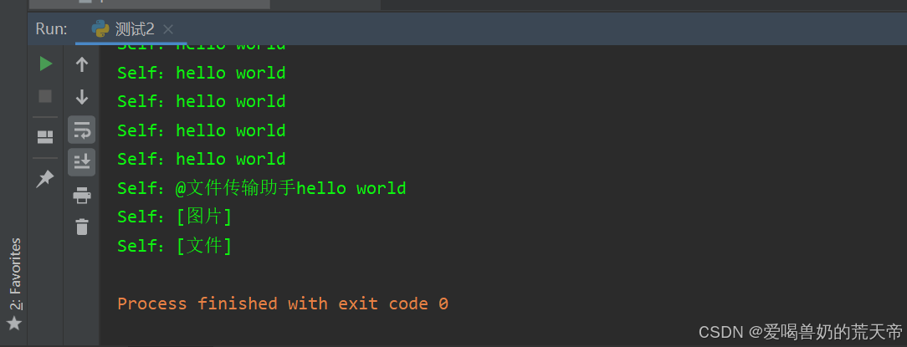Image resolution: width=907 pixels, height=347 pixels.
Task: Rerun the script with green play icon
Action: pos(46,64)
